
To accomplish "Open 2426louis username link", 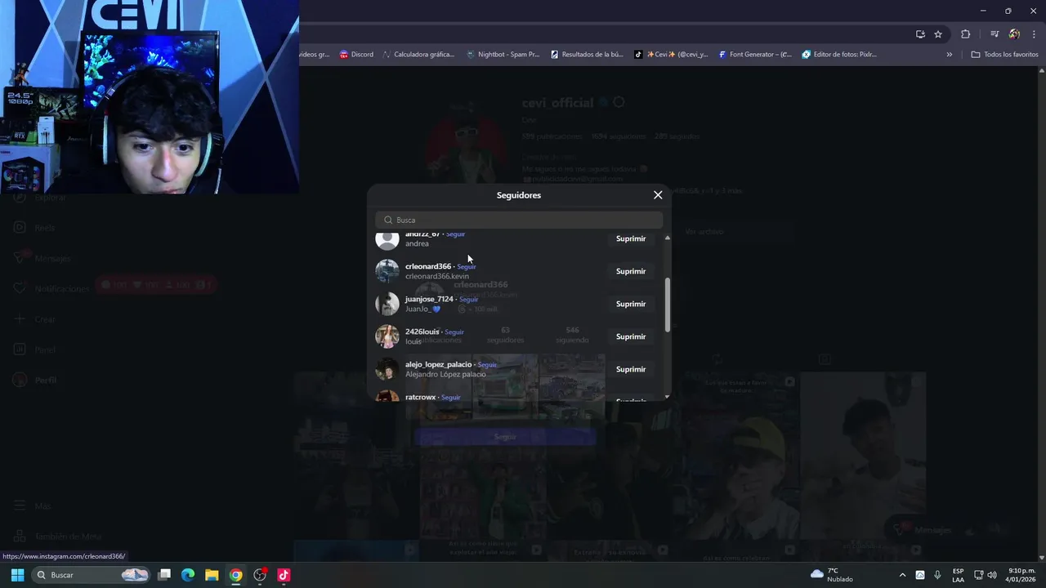I will [x=422, y=332].
